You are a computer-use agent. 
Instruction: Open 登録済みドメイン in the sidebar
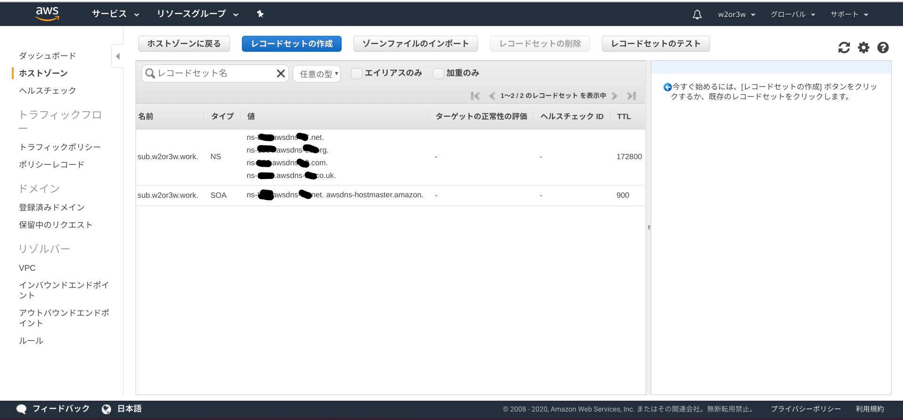tap(52, 207)
